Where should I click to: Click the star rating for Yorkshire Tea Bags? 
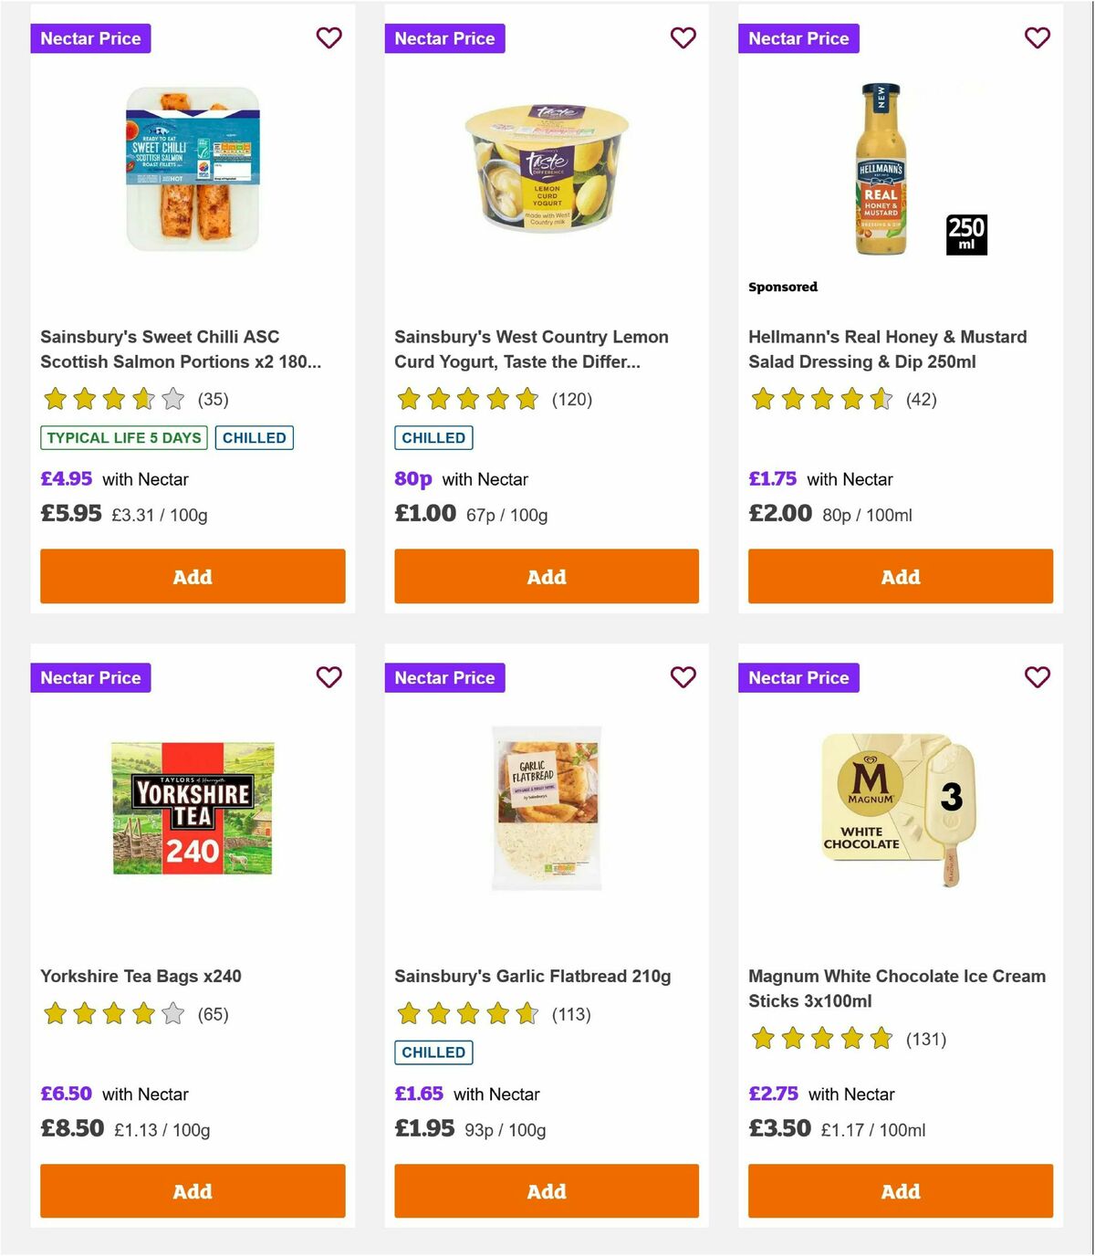point(111,1013)
